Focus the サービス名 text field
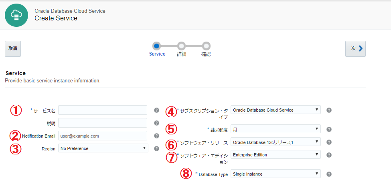391x188 pixels. pyautogui.click(x=103, y=110)
